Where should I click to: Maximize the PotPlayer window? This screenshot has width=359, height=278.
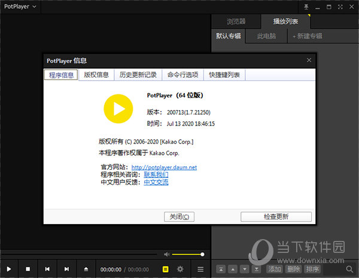[x=328, y=7]
